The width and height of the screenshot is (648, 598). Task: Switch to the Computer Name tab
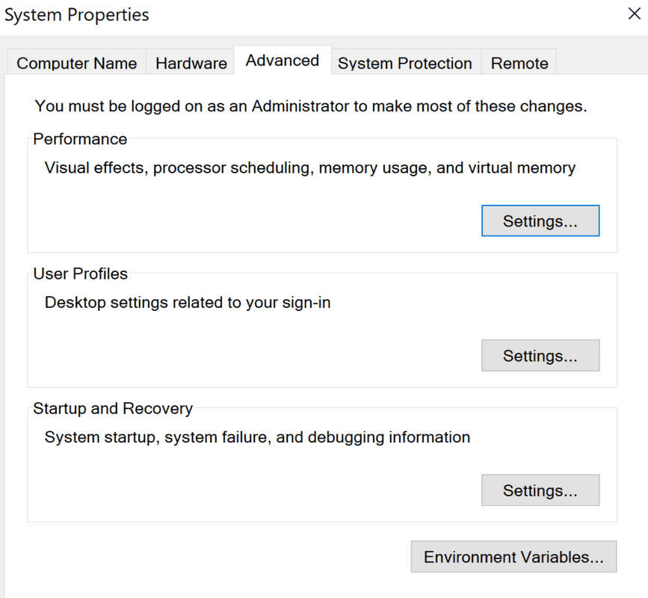pos(76,64)
